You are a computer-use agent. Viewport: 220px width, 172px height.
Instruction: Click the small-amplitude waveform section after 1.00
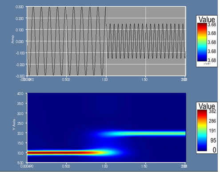pyautogui.click(x=146, y=41)
